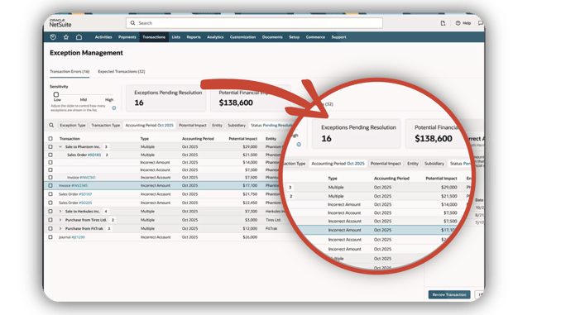Image resolution: width=561 pixels, height=315 pixels.
Task: Open the Documents menu
Action: (x=272, y=37)
